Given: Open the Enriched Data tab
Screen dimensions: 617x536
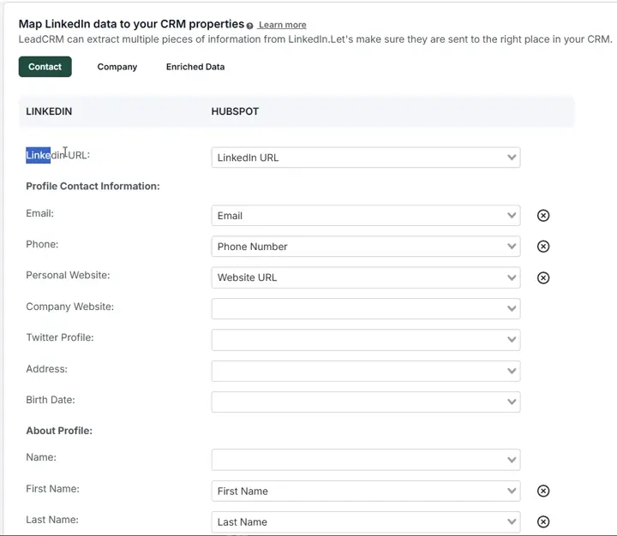Looking at the screenshot, I should (x=195, y=67).
